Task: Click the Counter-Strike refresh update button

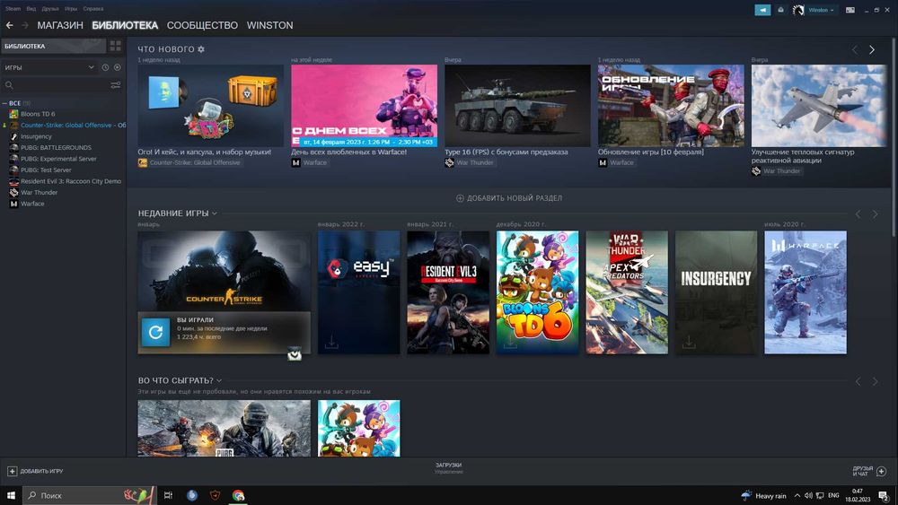Action: [155, 332]
